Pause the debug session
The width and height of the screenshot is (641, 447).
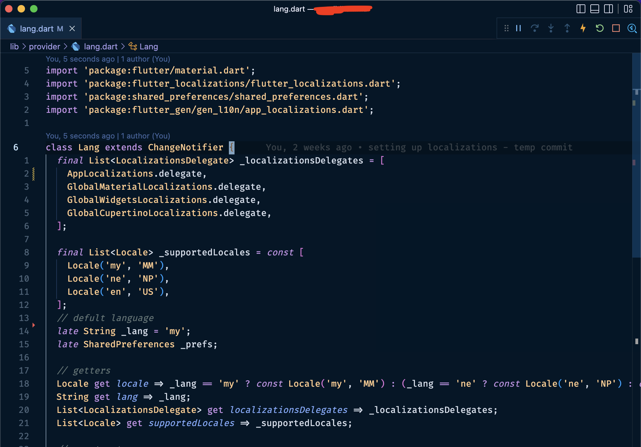click(518, 28)
